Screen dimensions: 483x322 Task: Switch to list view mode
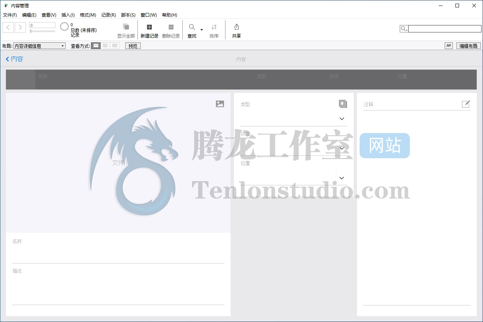click(x=105, y=46)
